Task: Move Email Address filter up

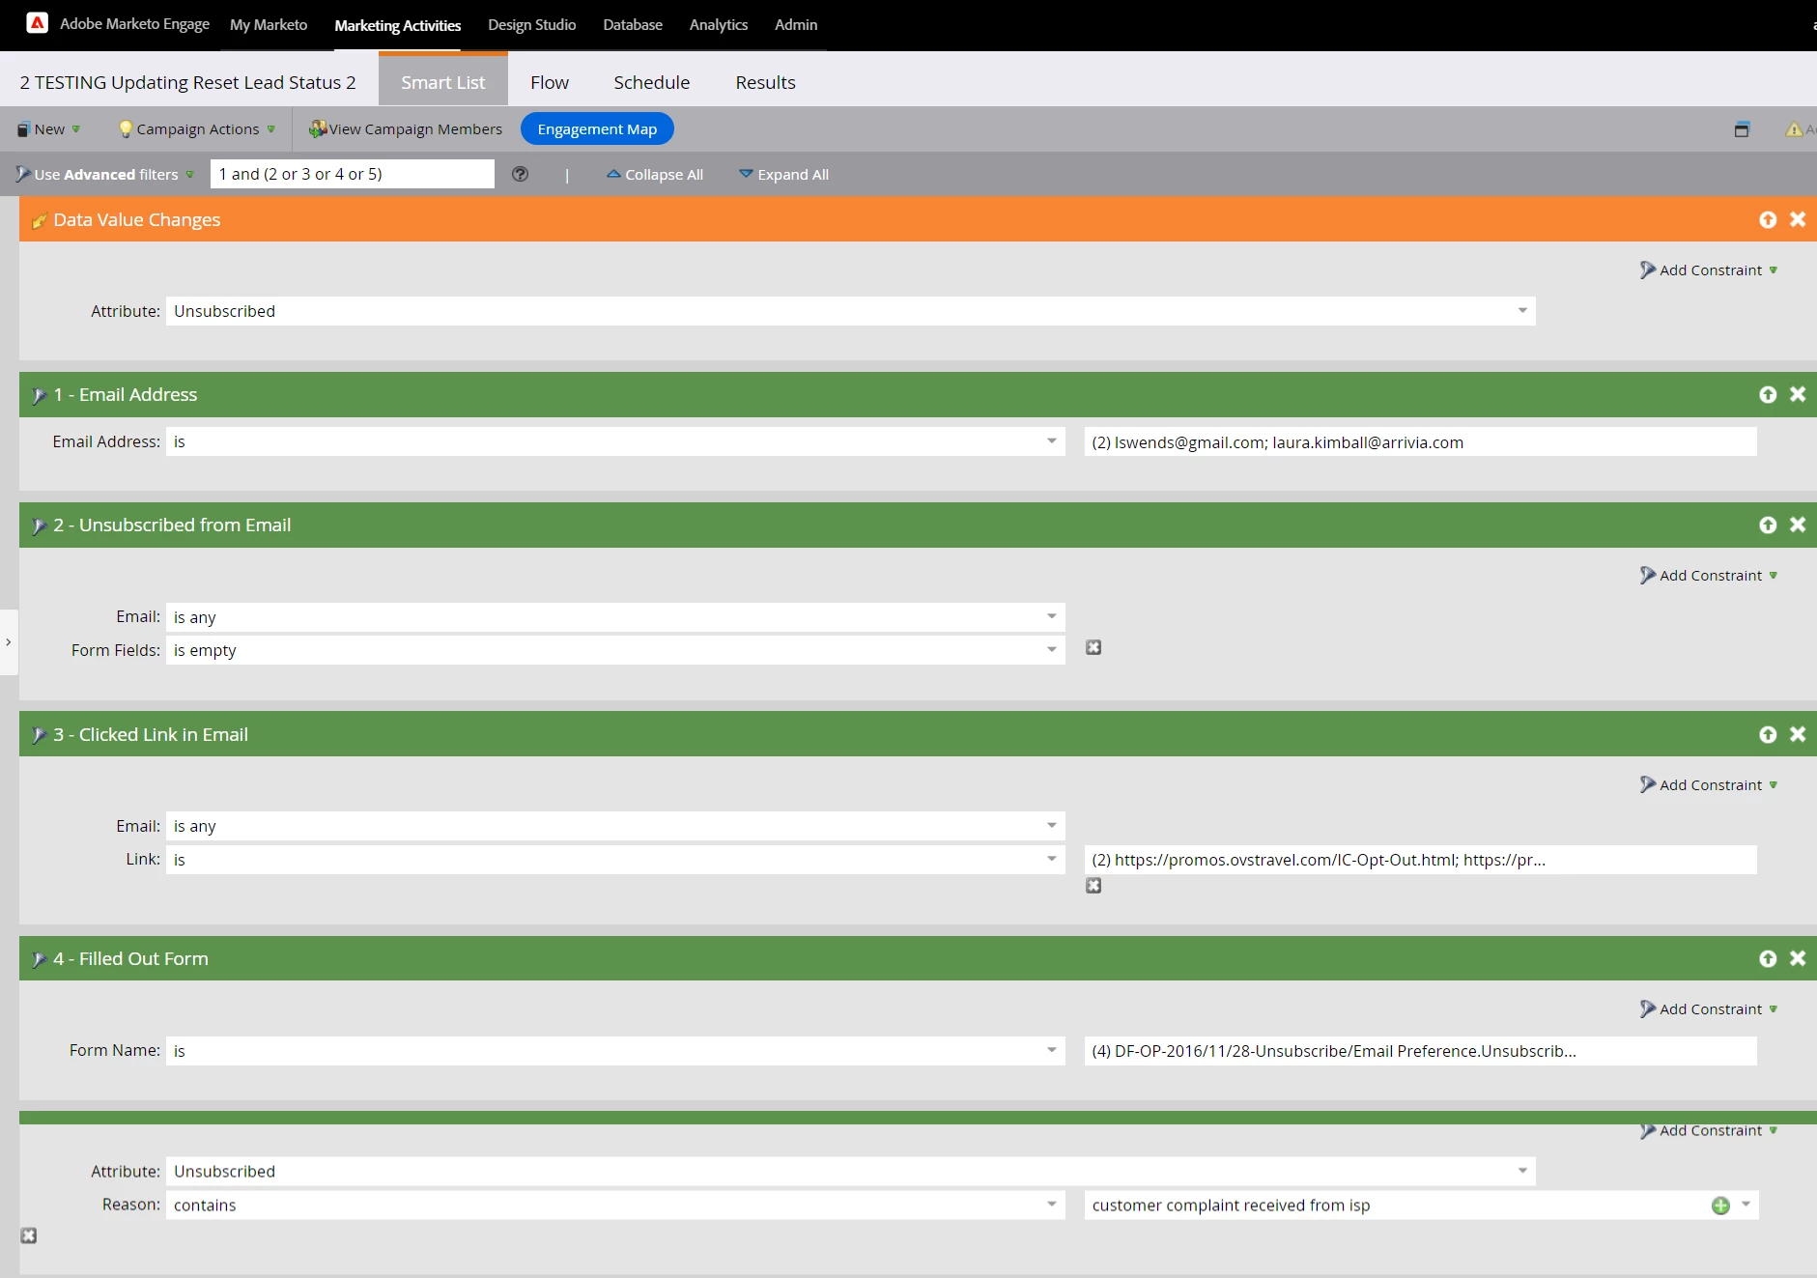Action: (1768, 394)
